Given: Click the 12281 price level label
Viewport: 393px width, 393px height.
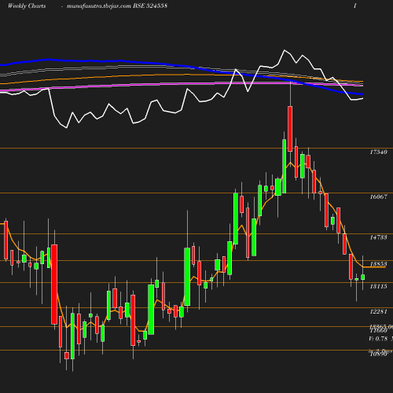Looking at the screenshot, I should [x=378, y=311].
